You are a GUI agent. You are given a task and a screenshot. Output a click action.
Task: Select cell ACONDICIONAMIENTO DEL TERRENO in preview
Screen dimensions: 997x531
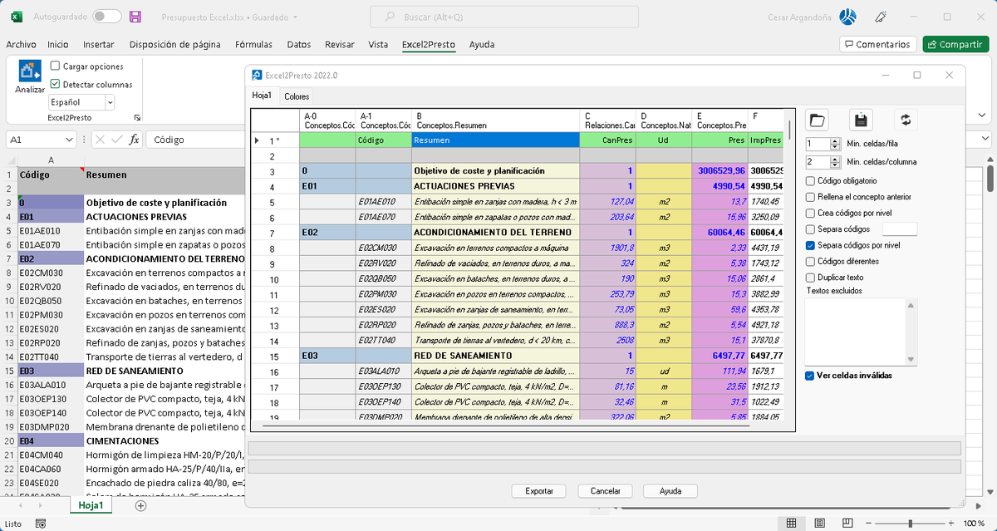coord(495,233)
